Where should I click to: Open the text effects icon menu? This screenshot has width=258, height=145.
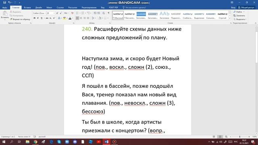coord(59,18)
